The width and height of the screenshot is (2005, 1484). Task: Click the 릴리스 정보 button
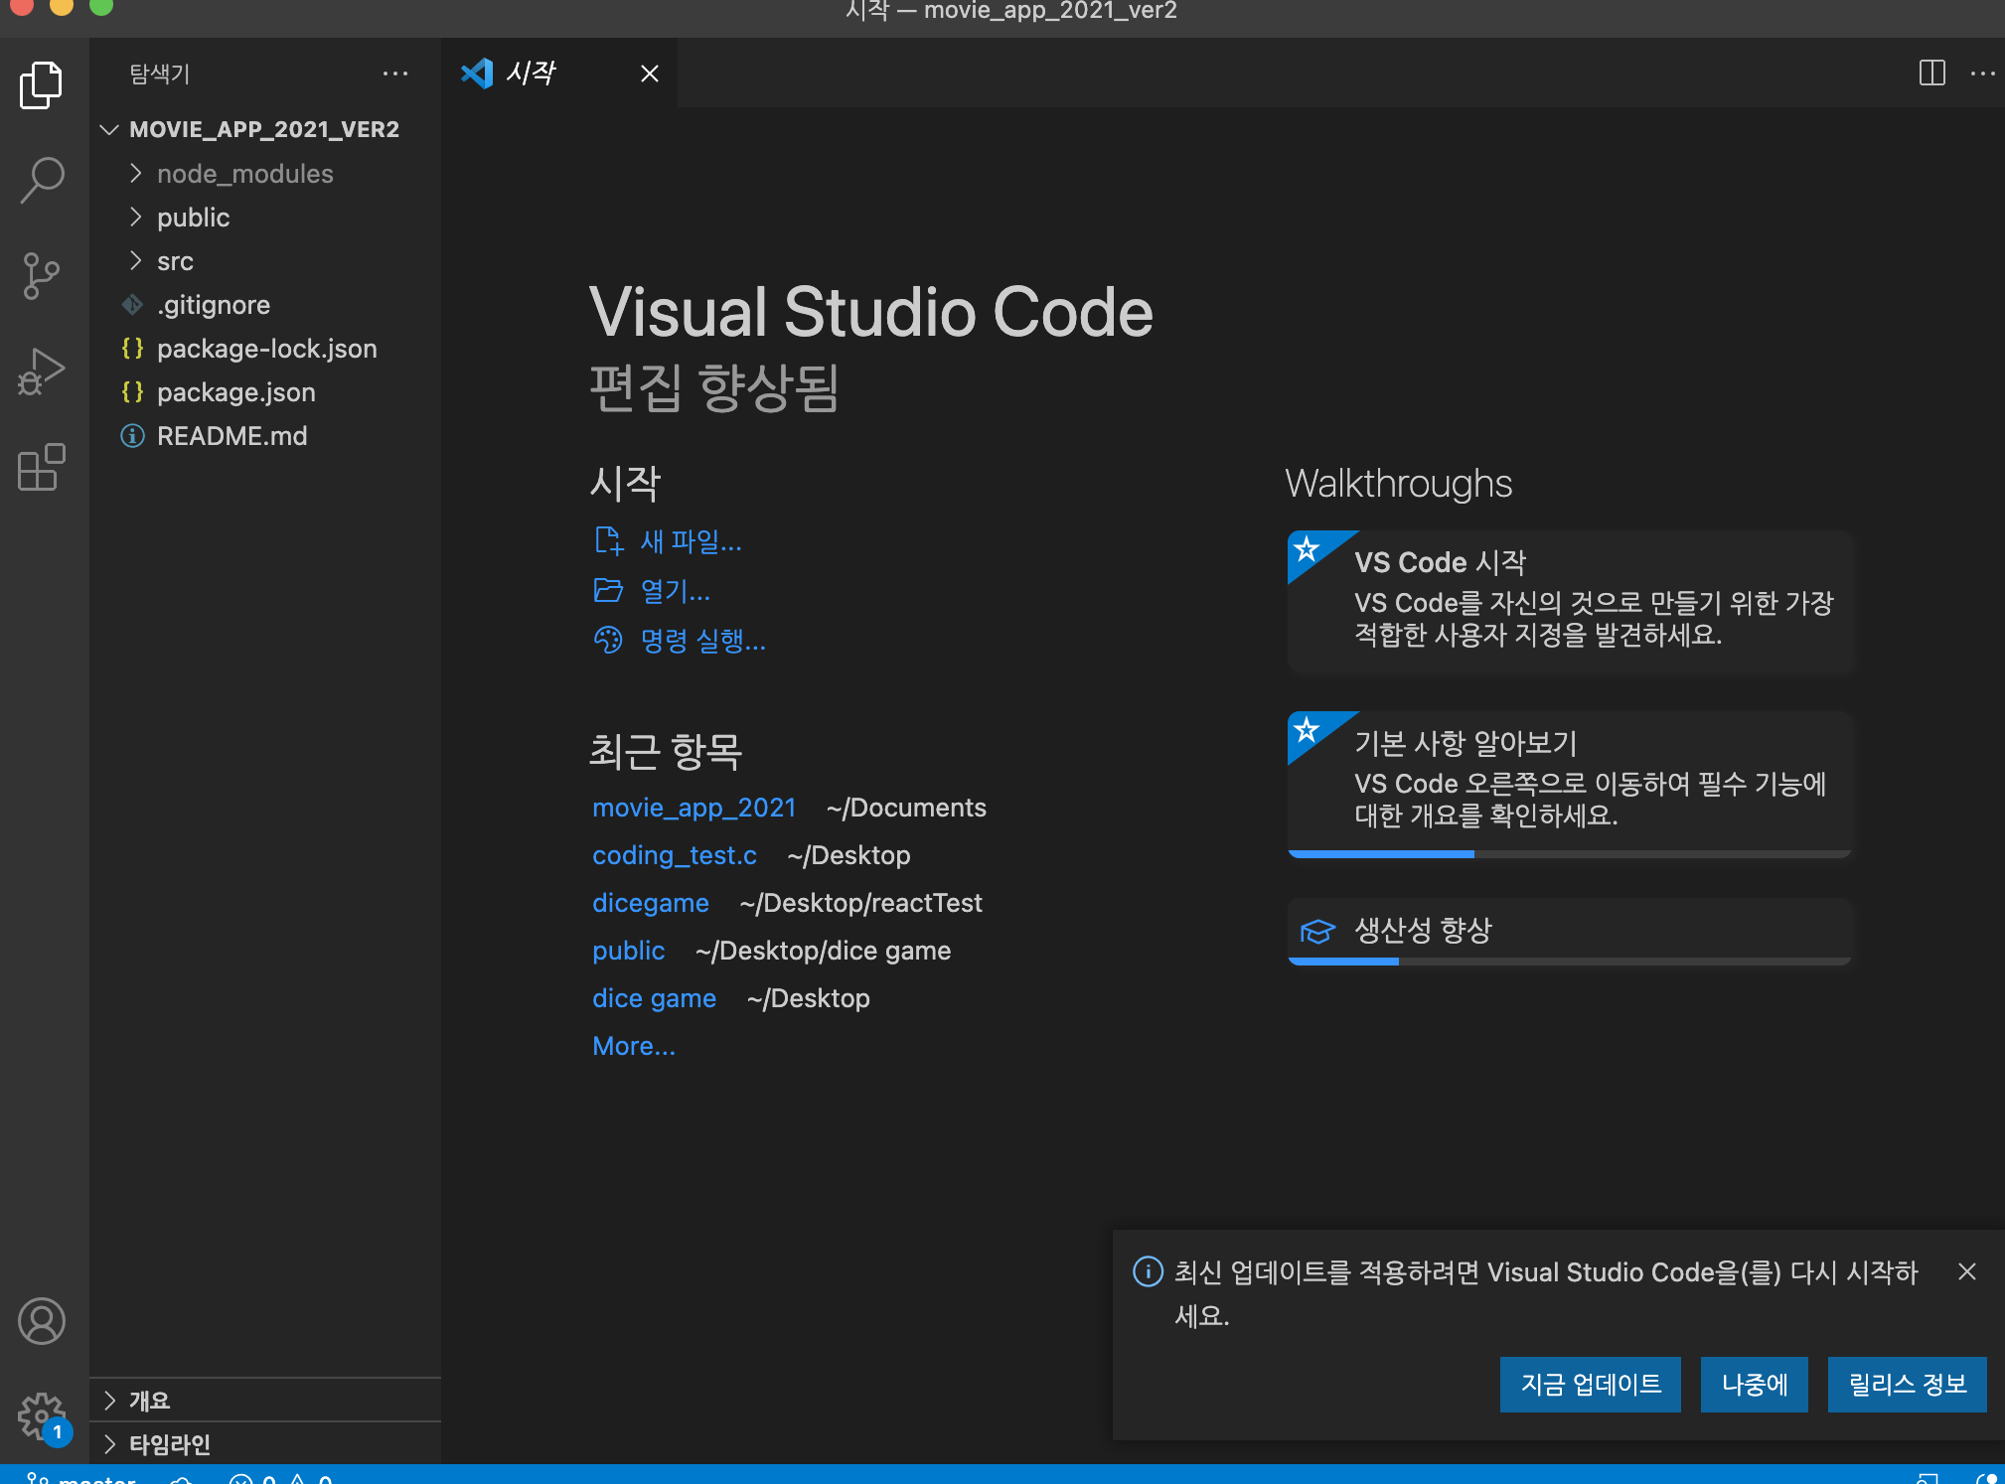[1908, 1384]
